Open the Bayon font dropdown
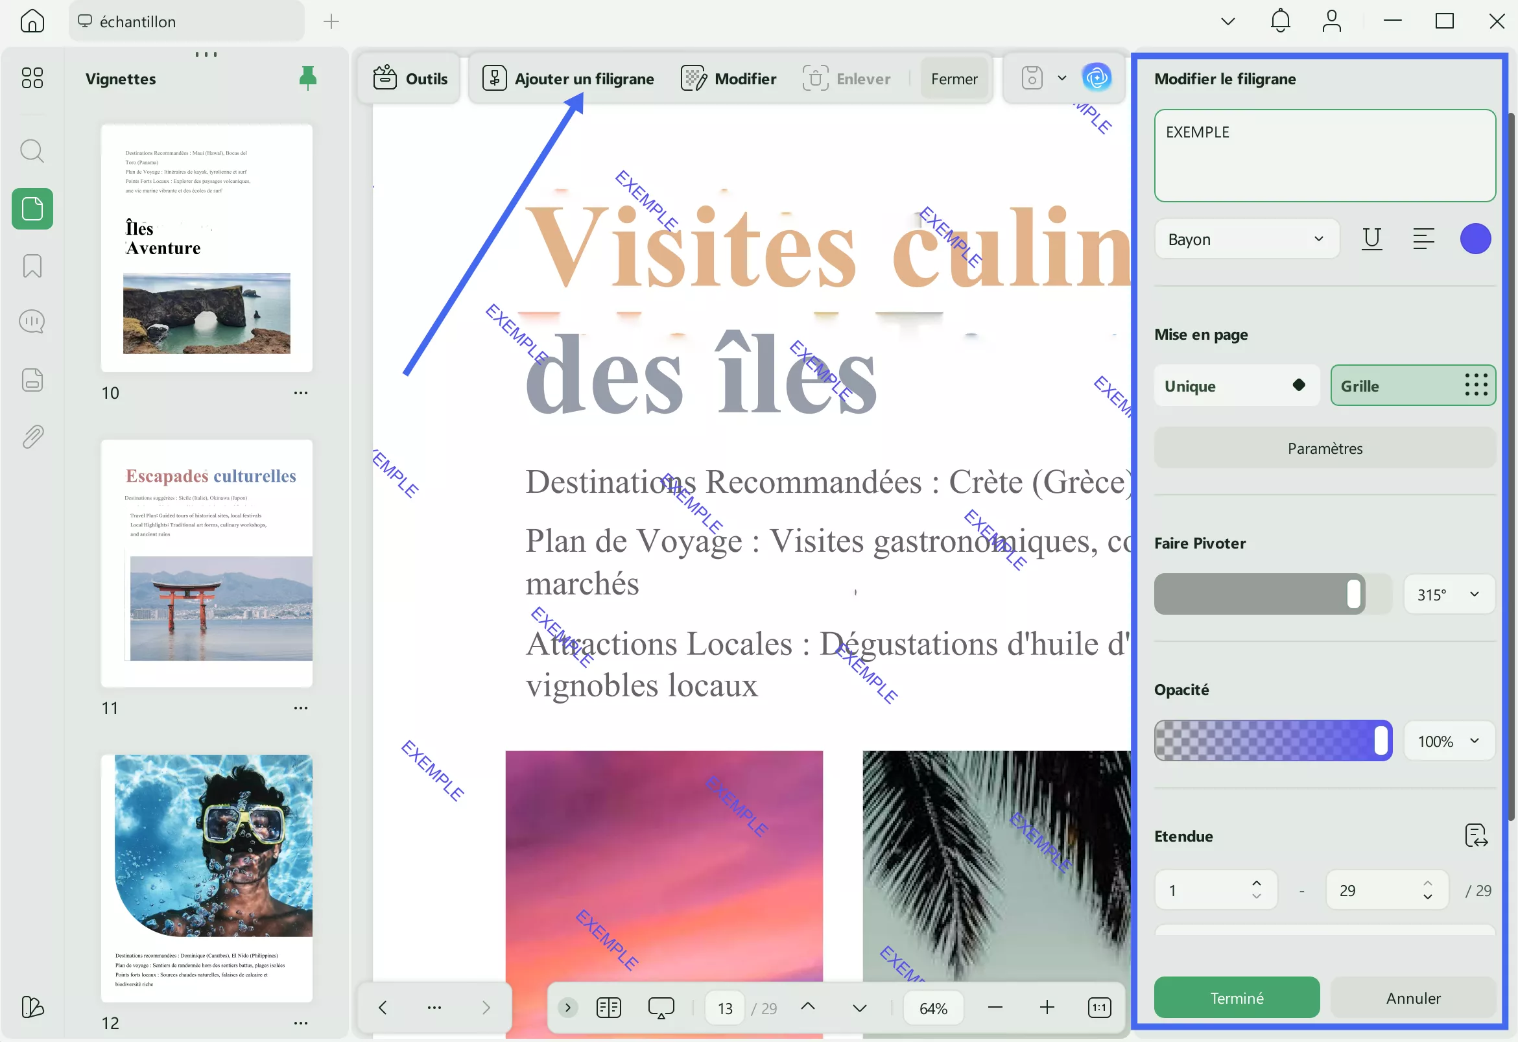 click(x=1246, y=239)
